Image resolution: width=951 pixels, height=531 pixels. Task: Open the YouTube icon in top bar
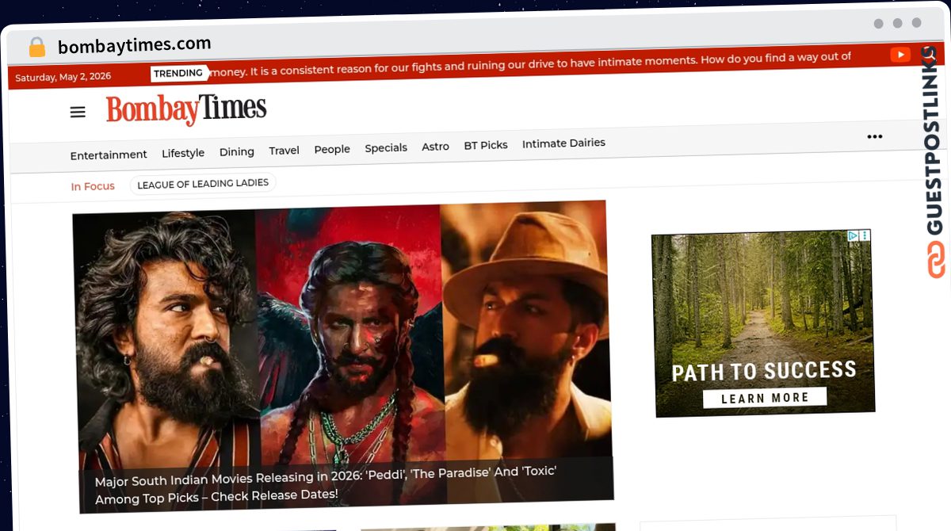point(900,55)
